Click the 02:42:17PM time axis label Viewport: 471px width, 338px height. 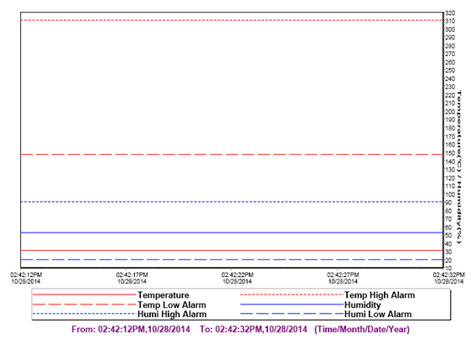[x=132, y=278]
